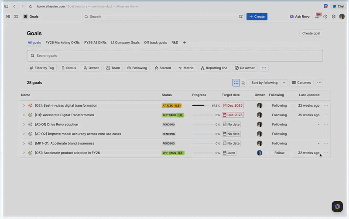
Task: Add a new view with plus icon
Action: tap(185, 42)
